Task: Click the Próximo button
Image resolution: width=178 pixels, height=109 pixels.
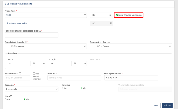Action: click(167, 105)
